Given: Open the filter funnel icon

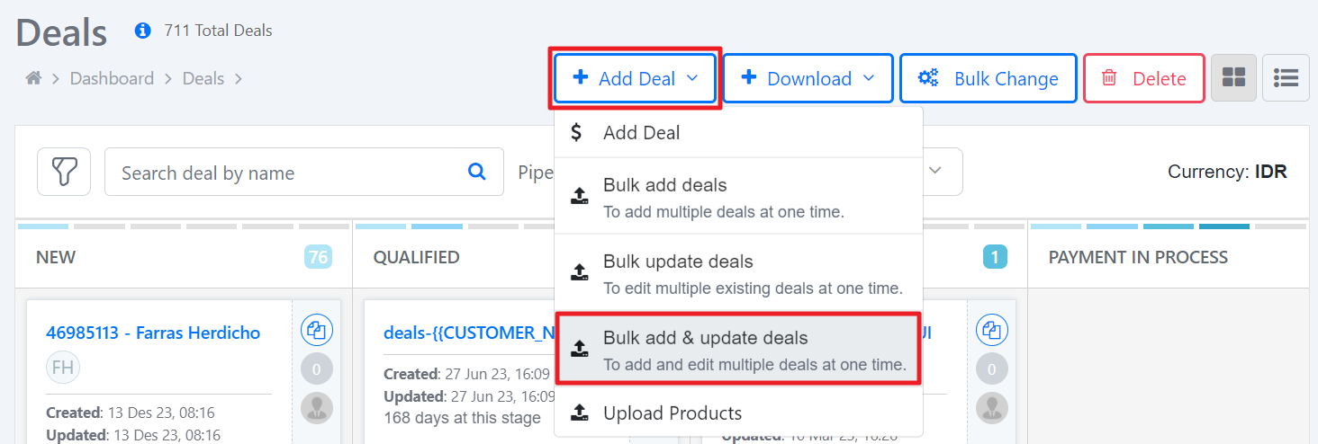Looking at the screenshot, I should tap(64, 172).
